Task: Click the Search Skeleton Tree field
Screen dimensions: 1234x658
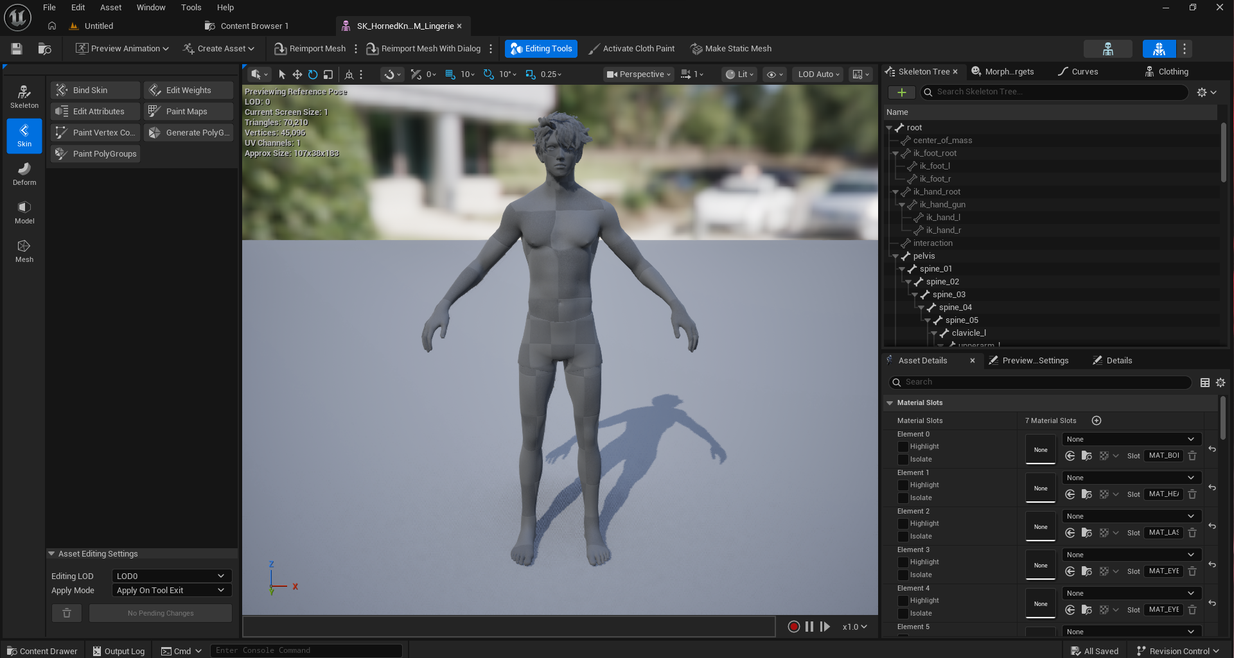Action: coord(1053,92)
